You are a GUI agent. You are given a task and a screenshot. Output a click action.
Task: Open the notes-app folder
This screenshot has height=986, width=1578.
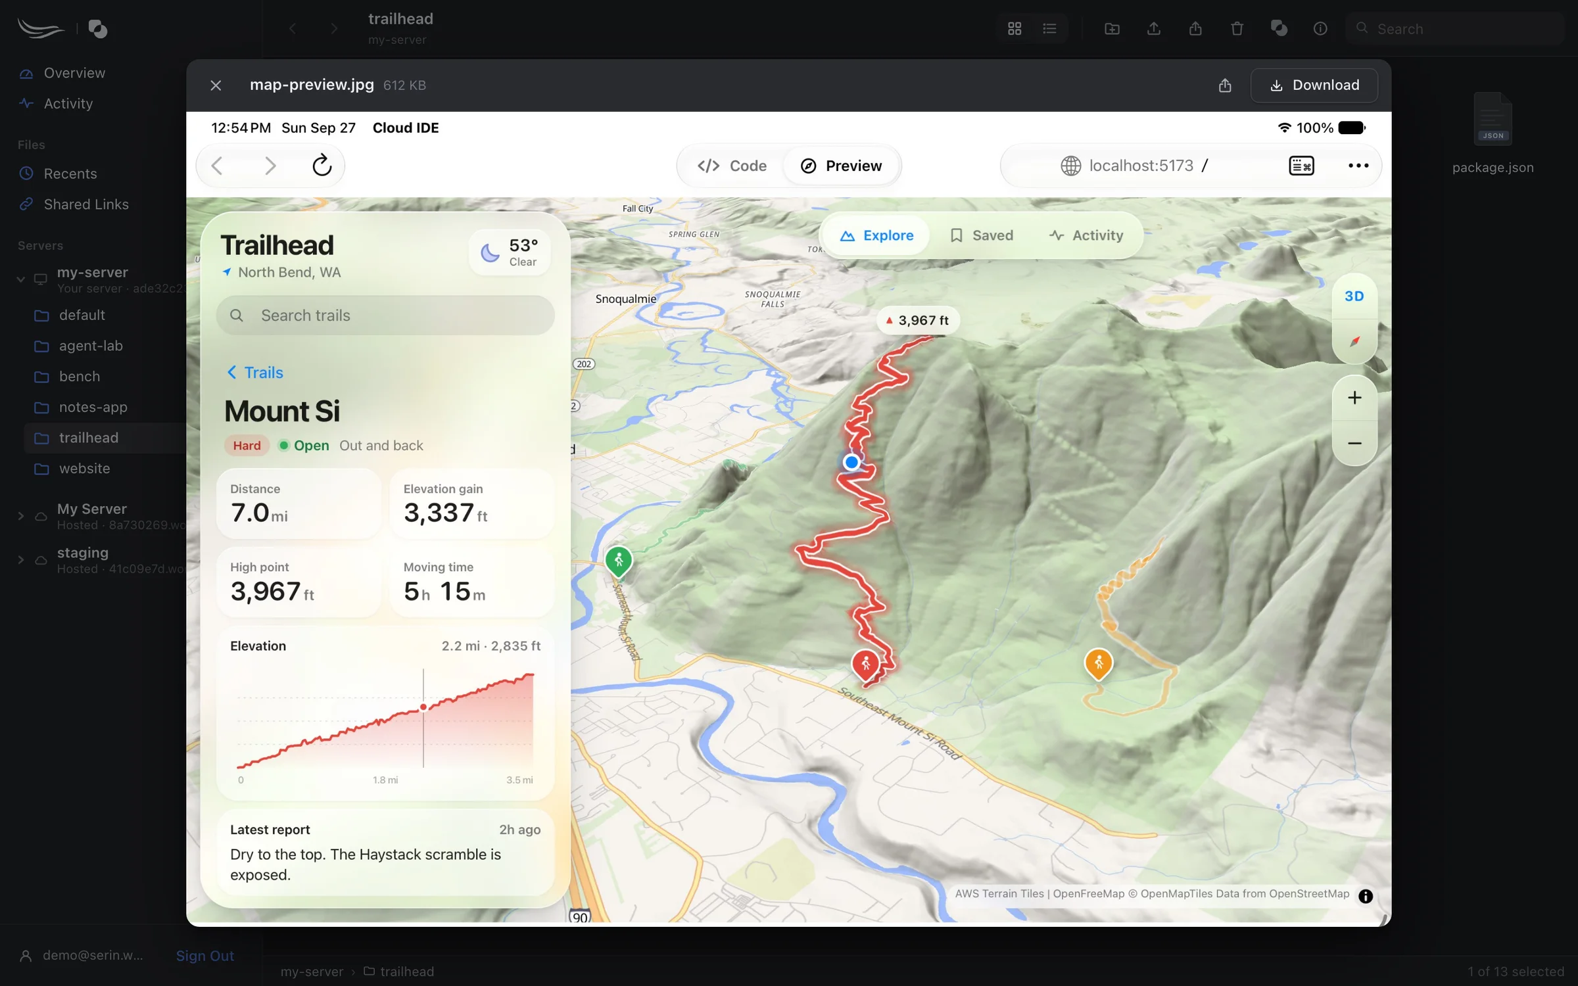click(x=93, y=408)
